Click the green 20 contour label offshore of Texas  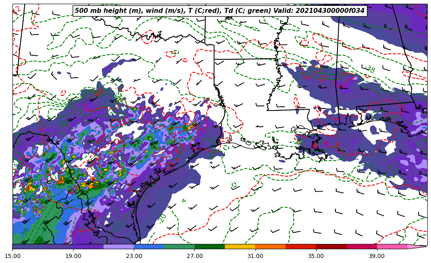(163, 218)
